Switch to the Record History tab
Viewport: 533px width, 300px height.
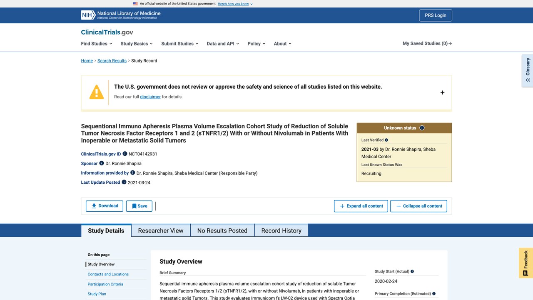coord(281,230)
